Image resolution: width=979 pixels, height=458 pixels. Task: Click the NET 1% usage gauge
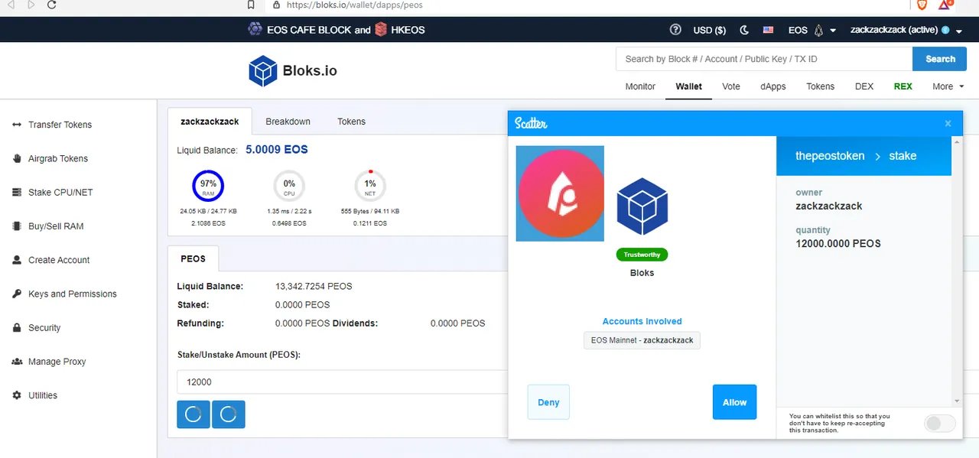tap(370, 186)
